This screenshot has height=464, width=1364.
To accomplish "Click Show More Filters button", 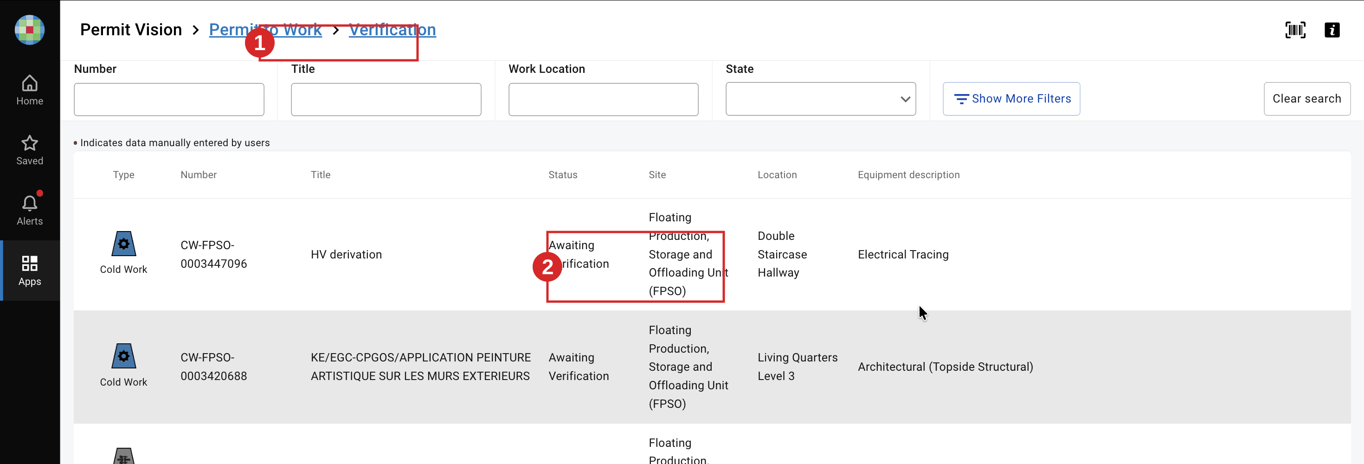I will (x=1011, y=99).
